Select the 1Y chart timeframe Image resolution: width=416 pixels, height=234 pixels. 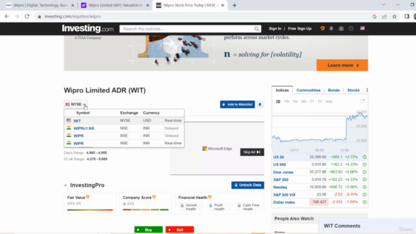coord(312,101)
